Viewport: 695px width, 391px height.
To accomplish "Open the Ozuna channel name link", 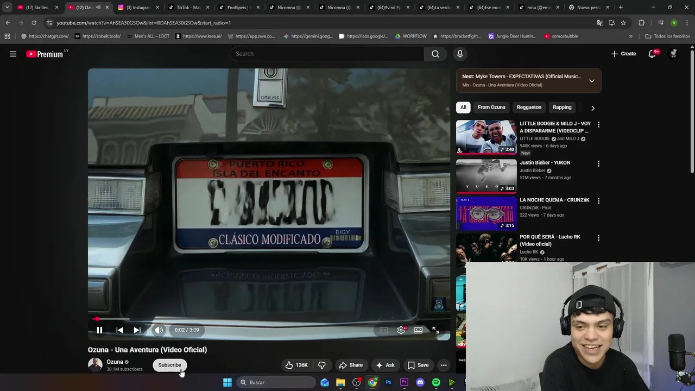I will pyautogui.click(x=115, y=362).
